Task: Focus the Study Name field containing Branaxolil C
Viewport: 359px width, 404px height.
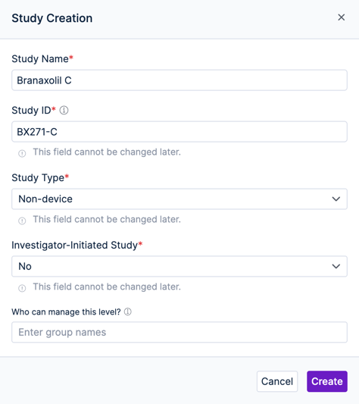Action: pyautogui.click(x=179, y=80)
